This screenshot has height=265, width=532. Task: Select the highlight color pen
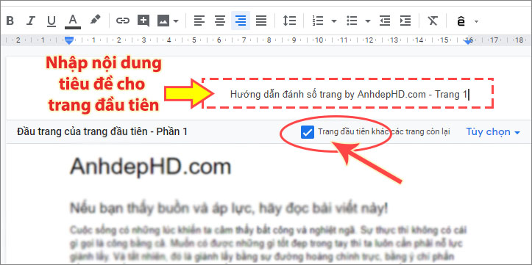(95, 21)
